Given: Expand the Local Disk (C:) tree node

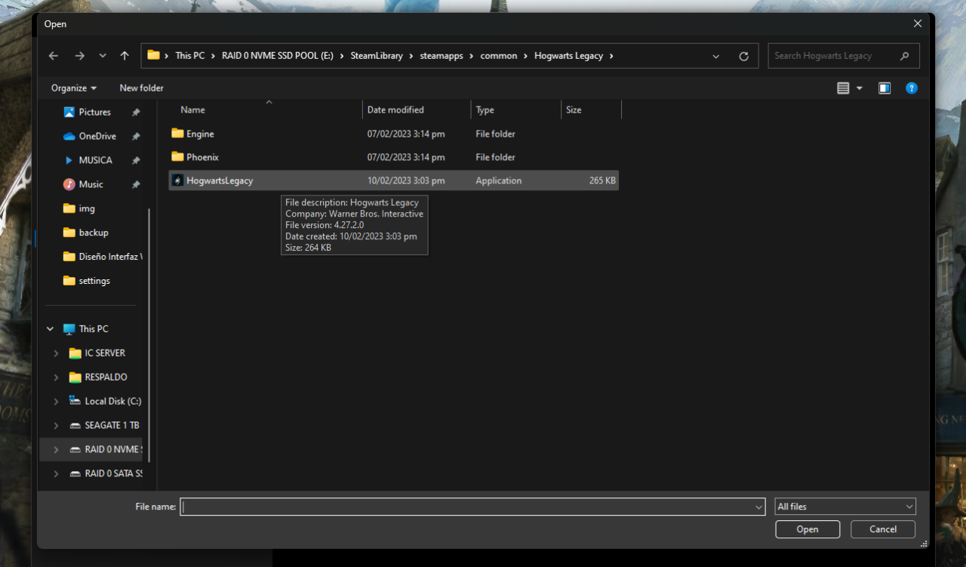Looking at the screenshot, I should (56, 402).
